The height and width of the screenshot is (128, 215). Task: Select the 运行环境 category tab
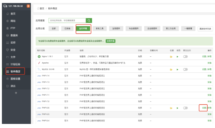pos(83,29)
